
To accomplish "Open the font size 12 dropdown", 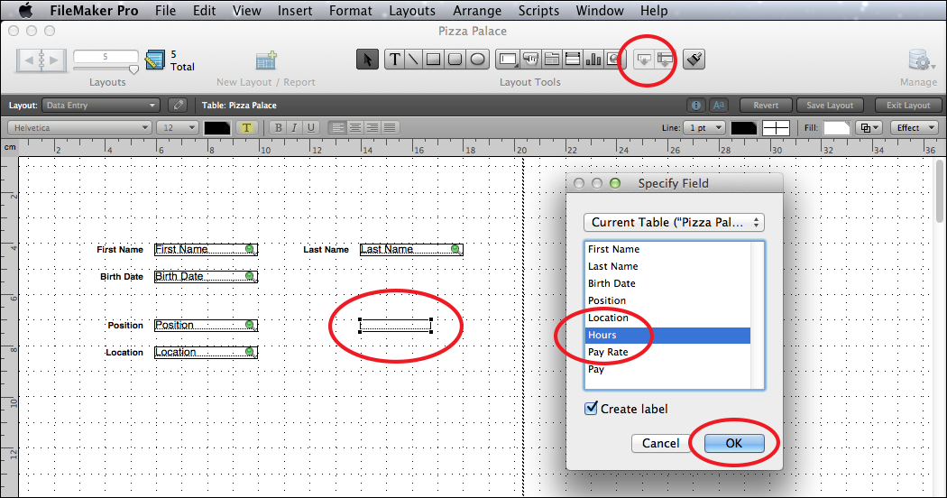I will [x=178, y=127].
